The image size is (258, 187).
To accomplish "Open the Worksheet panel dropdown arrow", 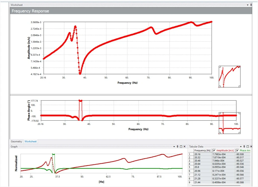I will pyautogui.click(x=247, y=5).
